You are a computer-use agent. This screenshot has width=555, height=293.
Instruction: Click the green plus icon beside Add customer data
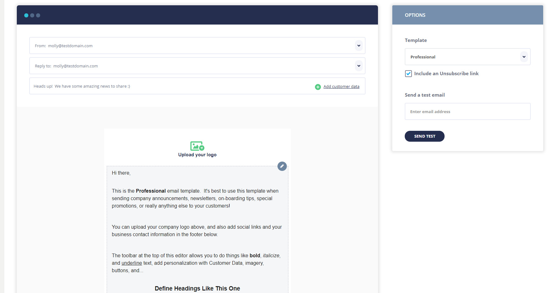[318, 87]
